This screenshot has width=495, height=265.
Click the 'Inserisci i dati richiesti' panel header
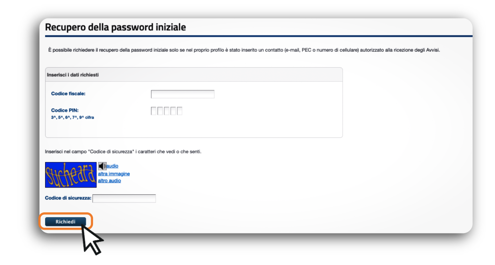tap(73, 74)
